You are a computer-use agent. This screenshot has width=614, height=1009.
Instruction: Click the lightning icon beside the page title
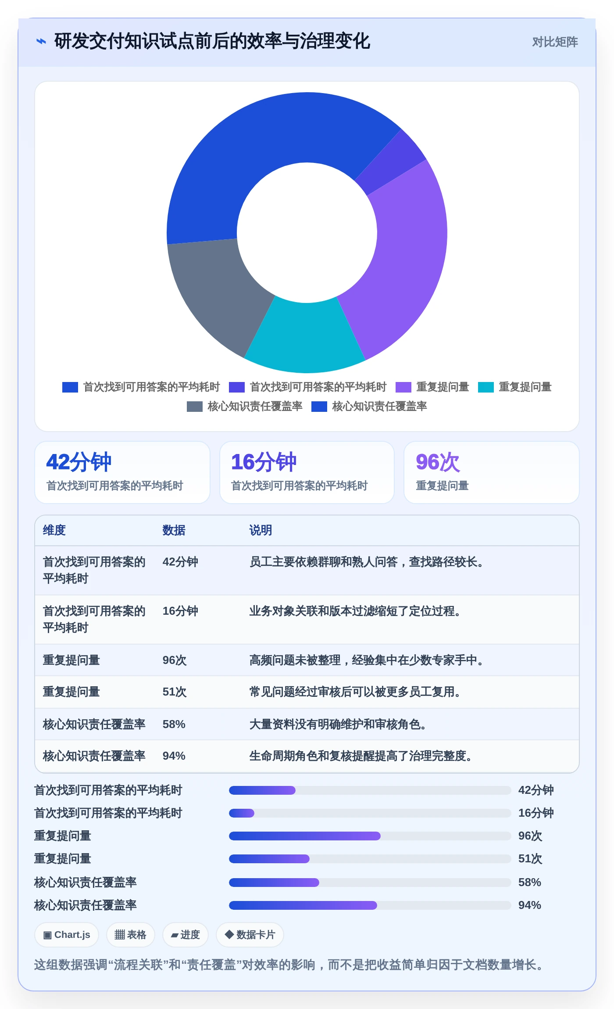pyautogui.click(x=41, y=41)
